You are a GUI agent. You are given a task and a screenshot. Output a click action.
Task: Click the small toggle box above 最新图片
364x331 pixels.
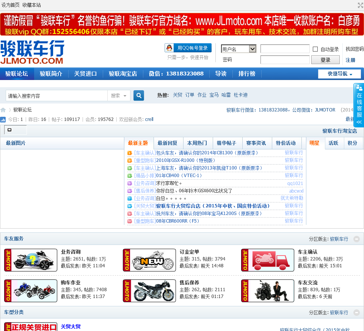9,130
